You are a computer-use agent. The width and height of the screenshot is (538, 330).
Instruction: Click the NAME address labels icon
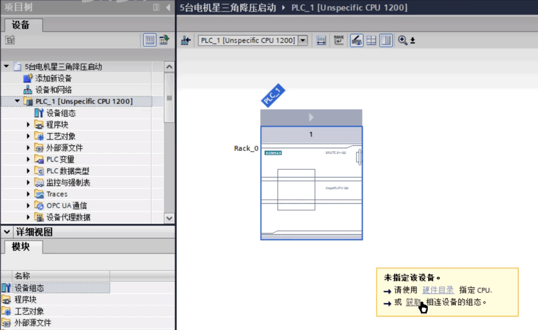338,40
